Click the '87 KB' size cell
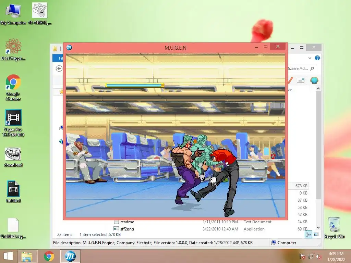Viewport: 351px width, 263px height. click(302, 200)
